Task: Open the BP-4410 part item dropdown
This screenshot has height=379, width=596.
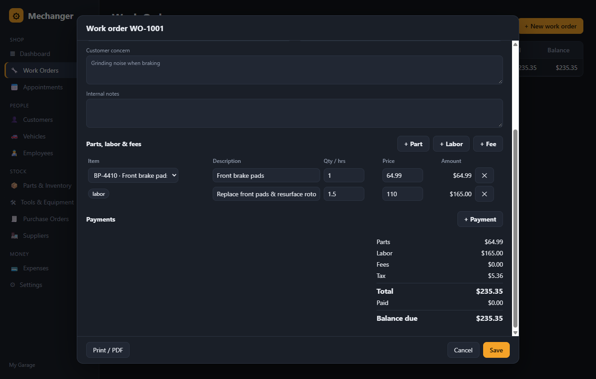Action: click(133, 176)
